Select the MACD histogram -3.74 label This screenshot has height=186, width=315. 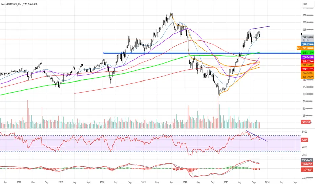(x=307, y=170)
